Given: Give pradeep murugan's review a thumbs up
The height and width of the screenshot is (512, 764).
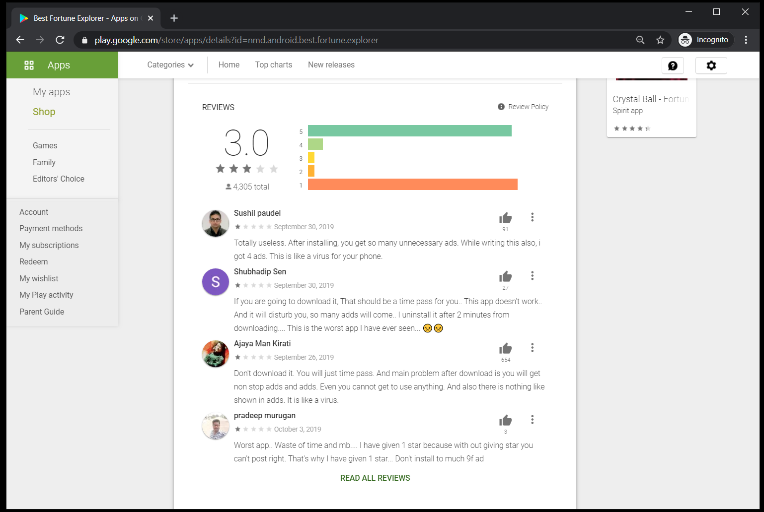Looking at the screenshot, I should click(x=505, y=419).
